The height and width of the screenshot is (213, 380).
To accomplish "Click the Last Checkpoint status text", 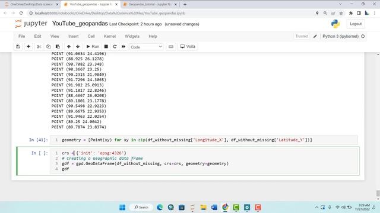I will pos(135,24).
